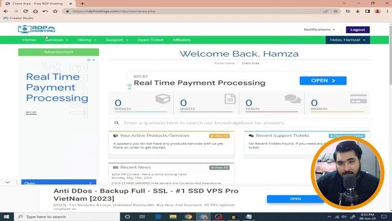Open the Open Ticket page
This screenshot has width=392, height=221.
pyautogui.click(x=150, y=40)
